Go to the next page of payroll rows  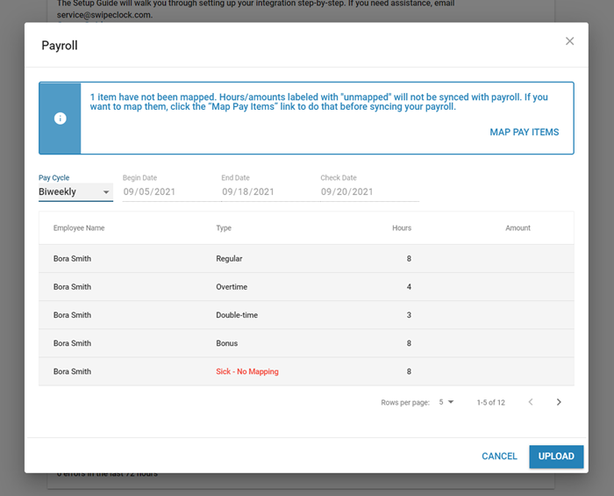pyautogui.click(x=559, y=402)
